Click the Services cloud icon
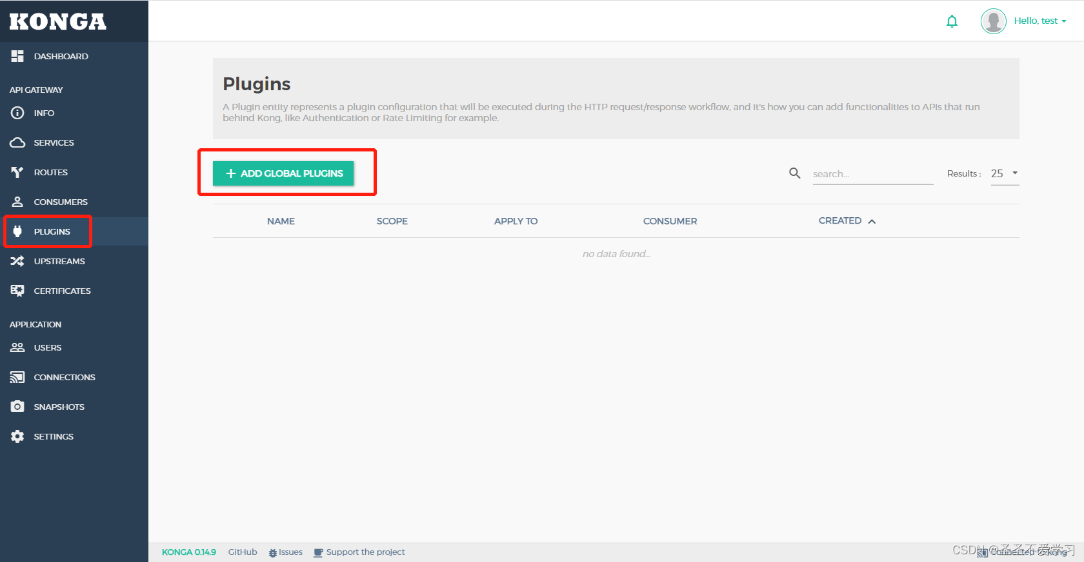Screen dimensions: 1084x562 [17, 142]
